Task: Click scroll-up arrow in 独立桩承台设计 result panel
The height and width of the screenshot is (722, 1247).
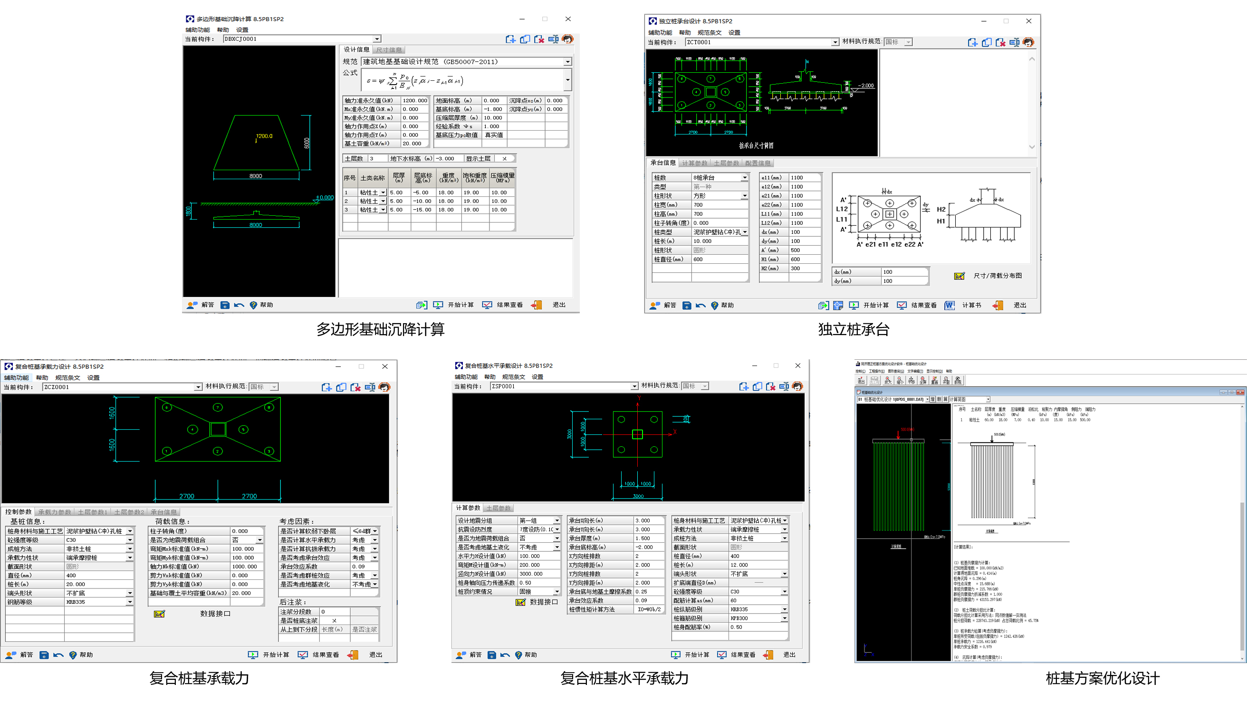Action: [x=1032, y=59]
